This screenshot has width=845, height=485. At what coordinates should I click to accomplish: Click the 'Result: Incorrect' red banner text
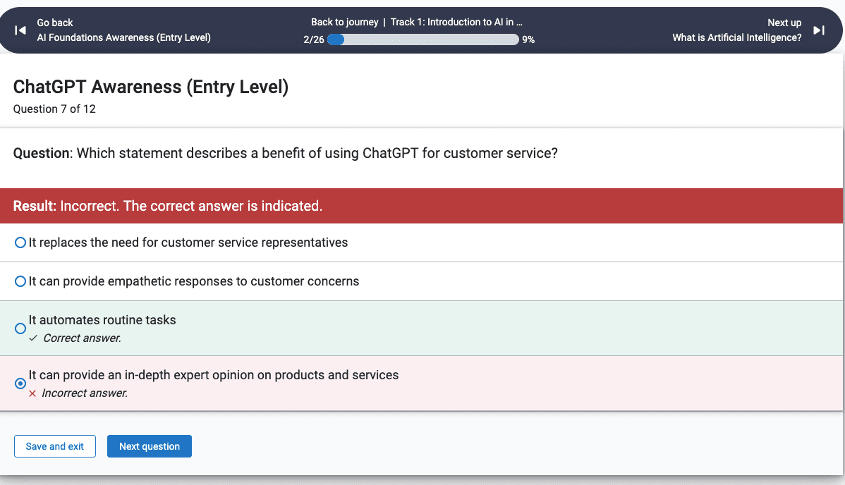pos(168,206)
